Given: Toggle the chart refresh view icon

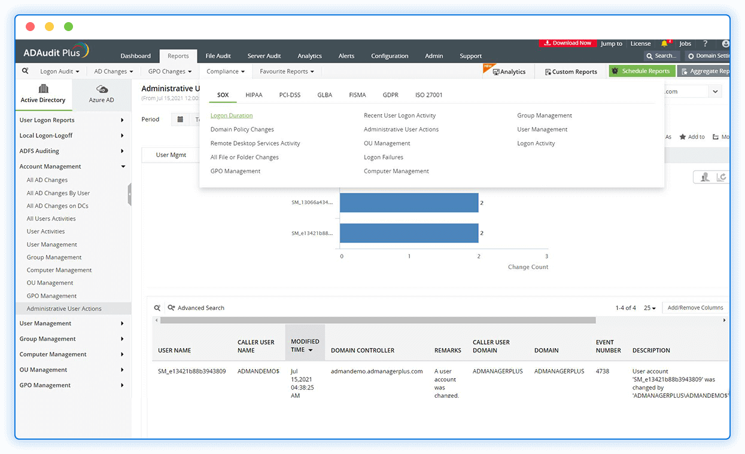Looking at the screenshot, I should pyautogui.click(x=722, y=177).
